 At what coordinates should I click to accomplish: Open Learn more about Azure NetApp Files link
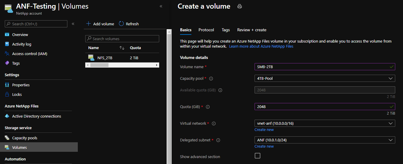tap(261, 46)
